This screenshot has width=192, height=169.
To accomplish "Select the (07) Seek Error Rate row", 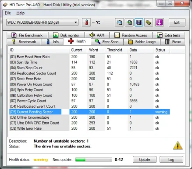I will (x=89, y=79).
